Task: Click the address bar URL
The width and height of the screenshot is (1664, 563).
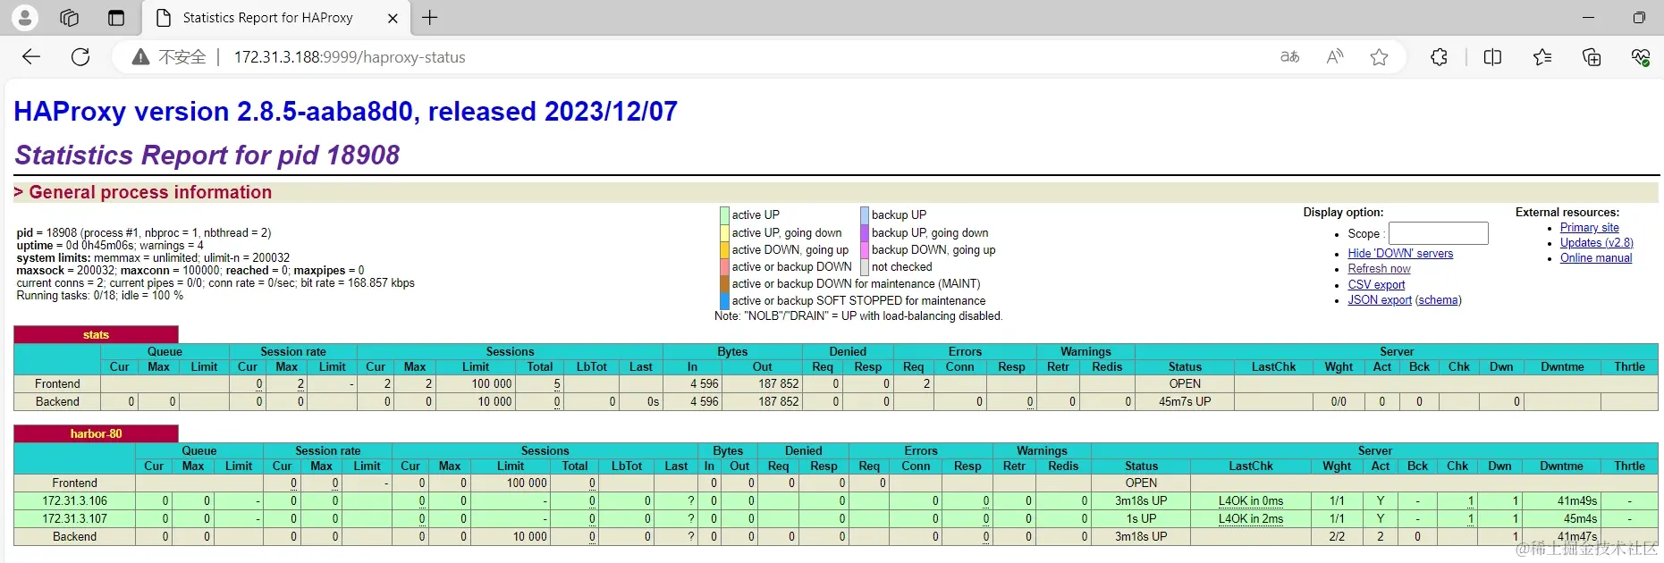Action: click(350, 57)
